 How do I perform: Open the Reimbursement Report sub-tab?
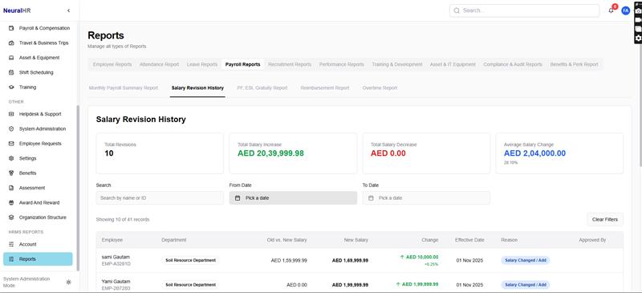[325, 88]
